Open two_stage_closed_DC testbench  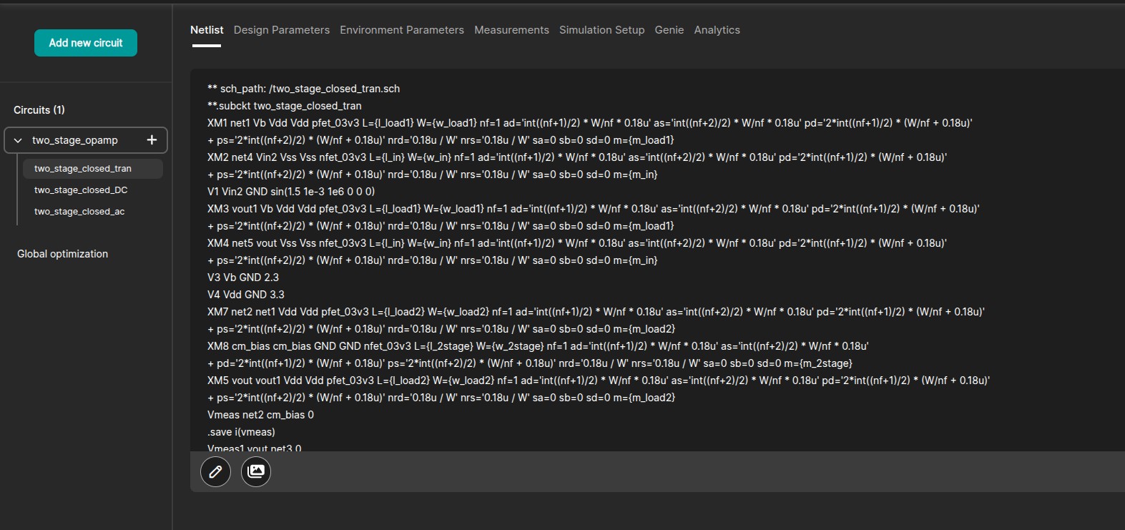(x=81, y=190)
